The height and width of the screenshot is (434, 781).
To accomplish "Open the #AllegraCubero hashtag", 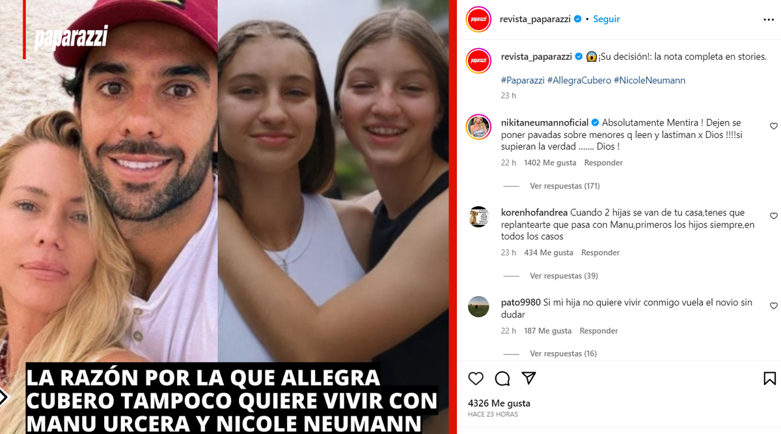I will pos(579,81).
